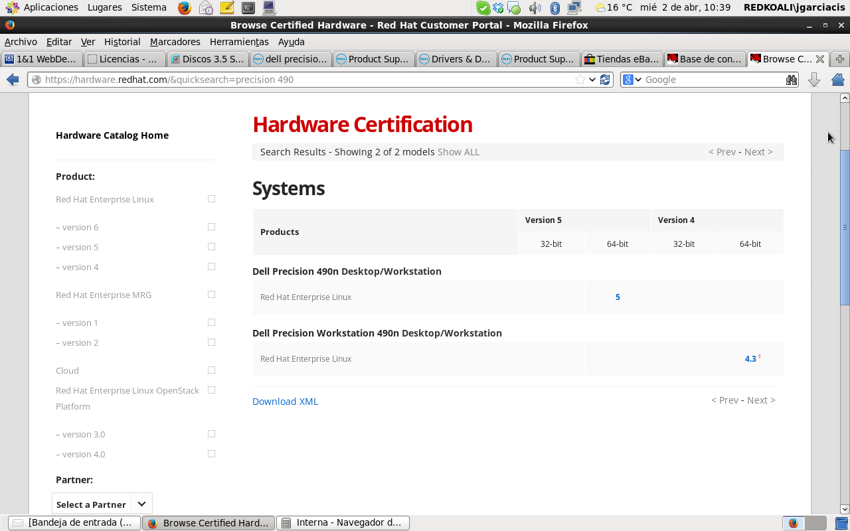Open a new tab with the plus button
850x531 pixels.
pyautogui.click(x=840, y=59)
